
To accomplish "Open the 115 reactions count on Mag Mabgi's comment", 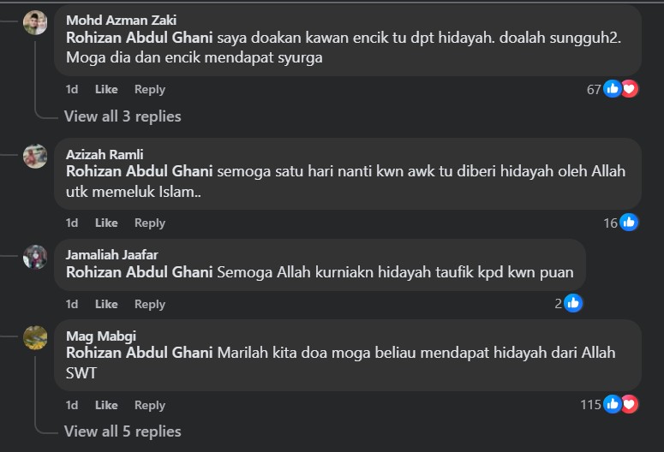I will (x=590, y=404).
